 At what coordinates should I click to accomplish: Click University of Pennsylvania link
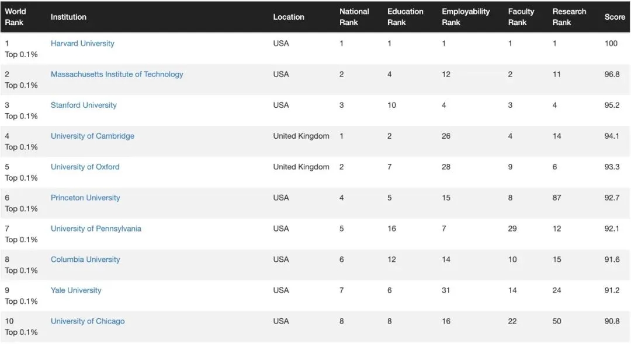[x=96, y=229]
